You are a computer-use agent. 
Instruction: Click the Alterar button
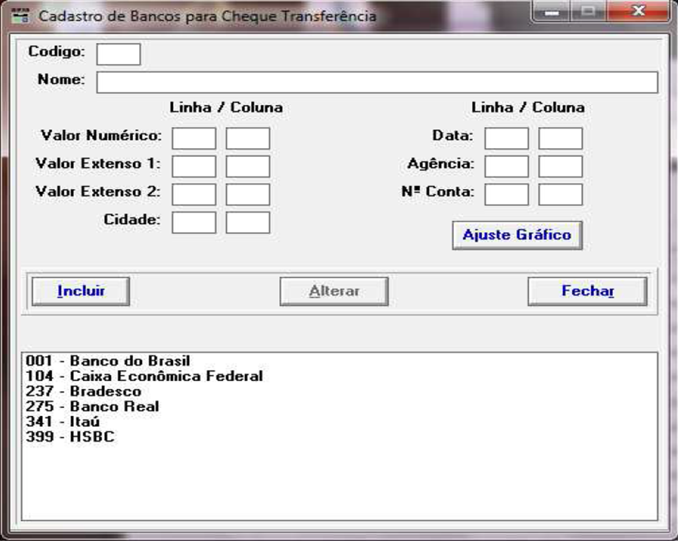[334, 292]
